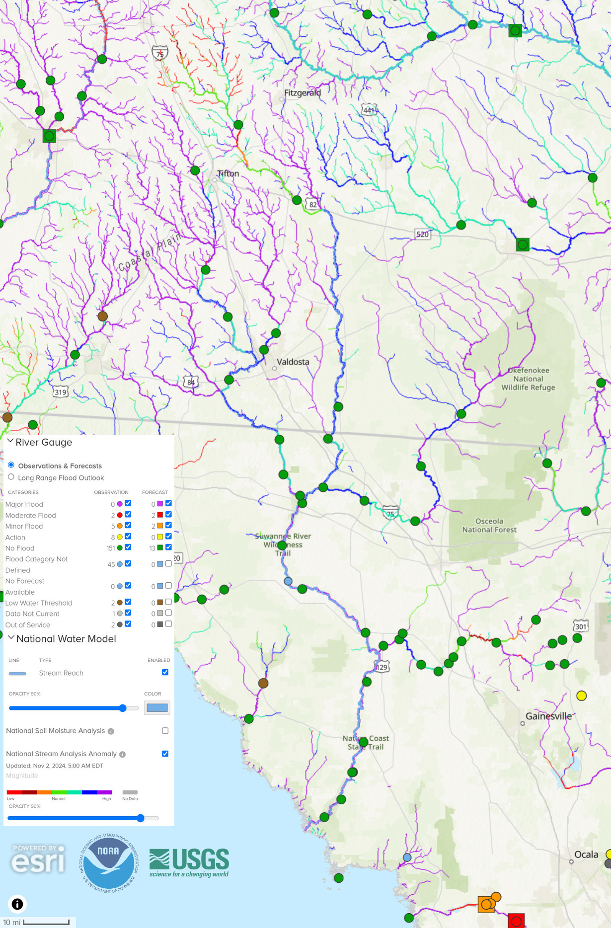
Task: Collapse the River Gauge section
Action: click(10, 441)
